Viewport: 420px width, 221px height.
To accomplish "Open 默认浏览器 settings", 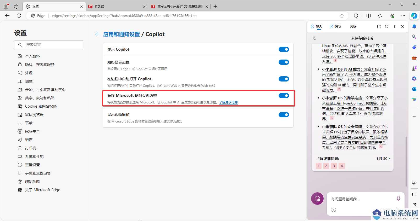I will coord(34,115).
